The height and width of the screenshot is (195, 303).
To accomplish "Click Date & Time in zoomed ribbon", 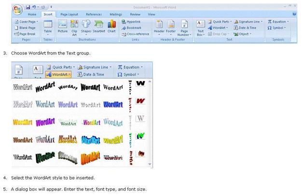I will pos(91,74).
